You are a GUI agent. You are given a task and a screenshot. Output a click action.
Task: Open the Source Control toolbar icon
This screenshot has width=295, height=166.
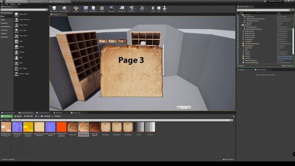pos(64,8)
